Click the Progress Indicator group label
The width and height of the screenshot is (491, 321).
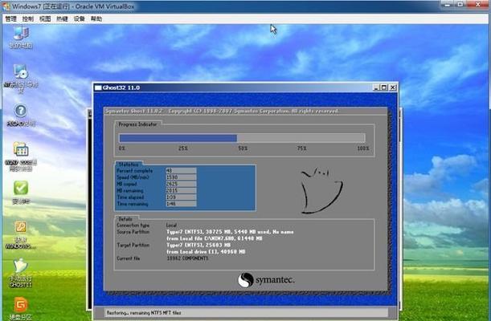[x=137, y=124]
